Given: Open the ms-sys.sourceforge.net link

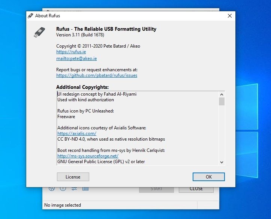Looking at the screenshot, I should [x=88, y=156].
